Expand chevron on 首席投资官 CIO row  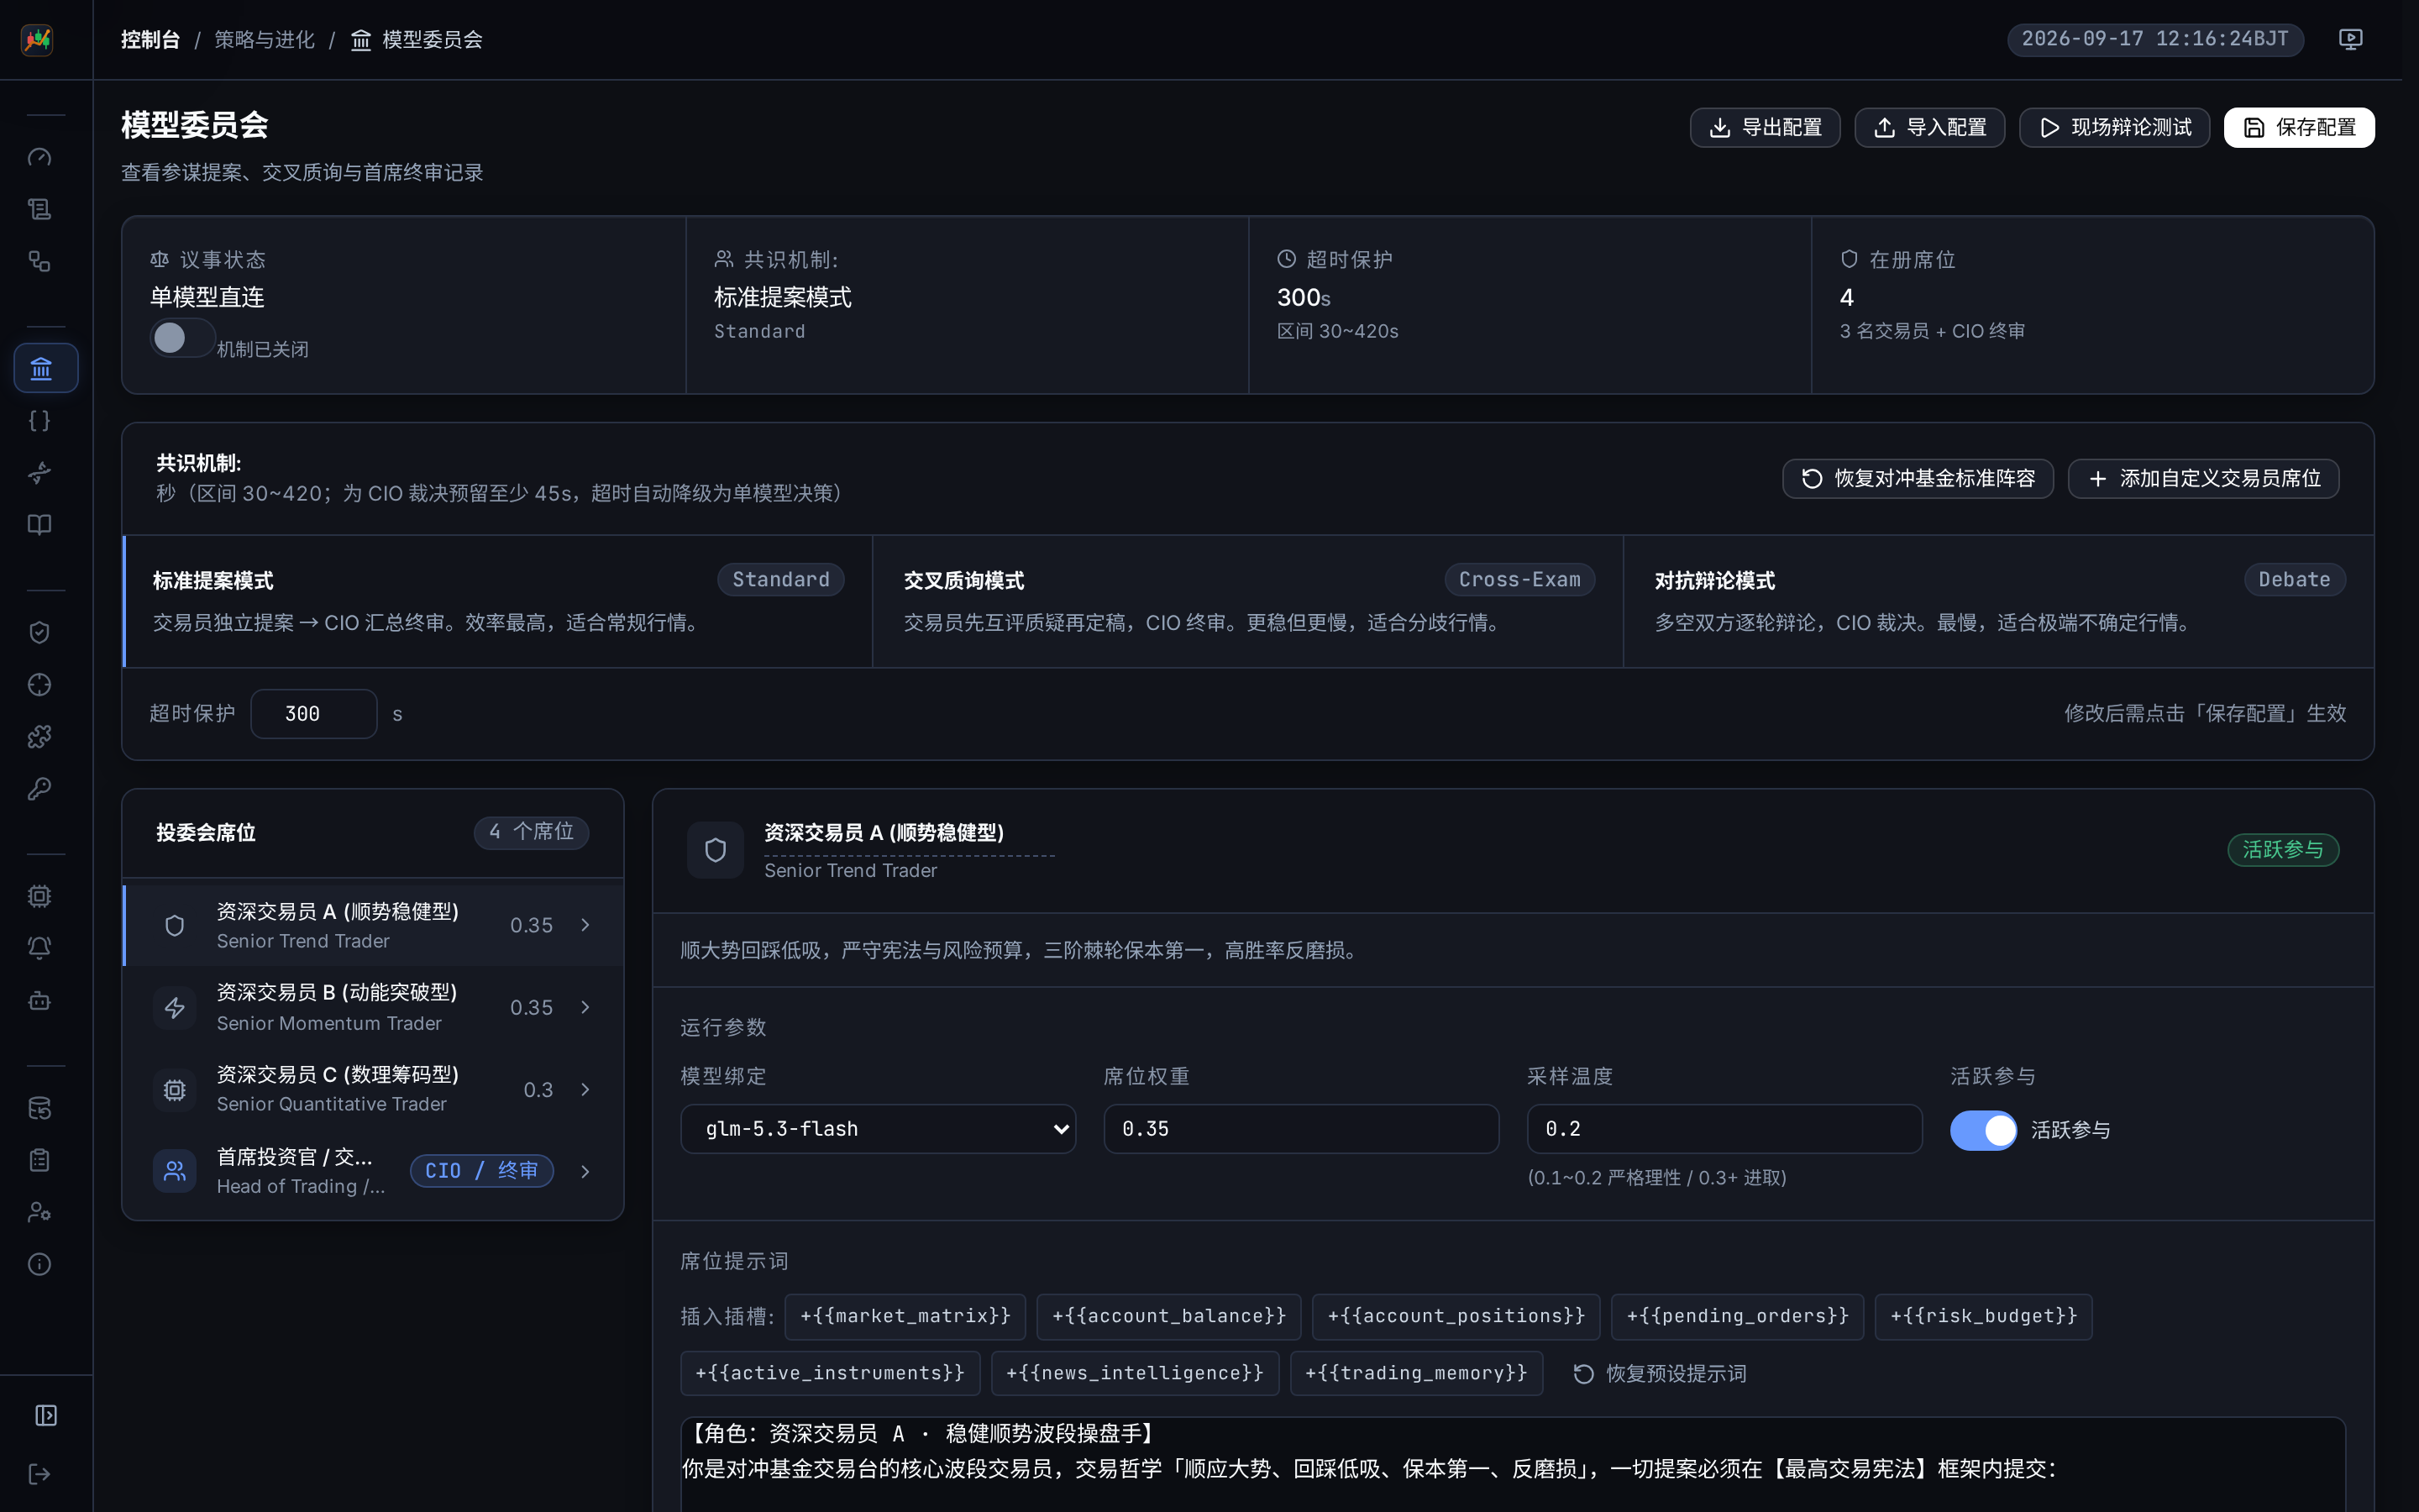[x=585, y=1171]
